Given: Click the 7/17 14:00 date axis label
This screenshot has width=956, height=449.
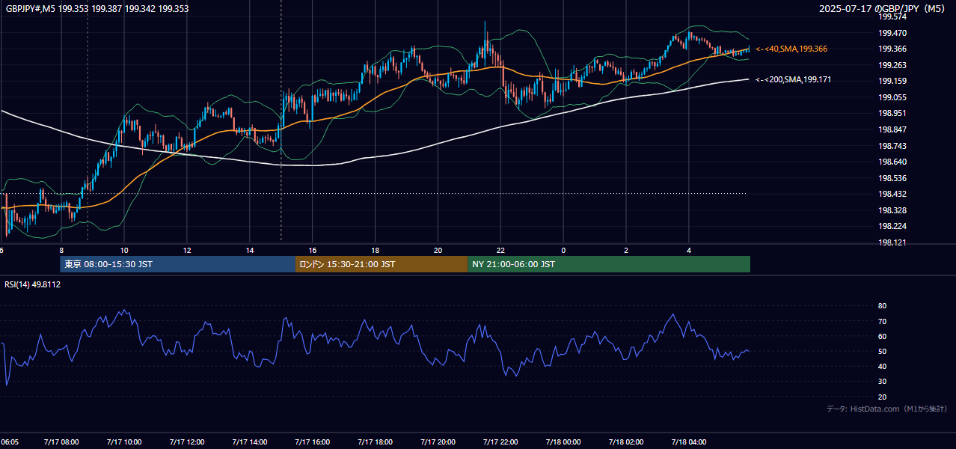Looking at the screenshot, I should click(x=250, y=442).
